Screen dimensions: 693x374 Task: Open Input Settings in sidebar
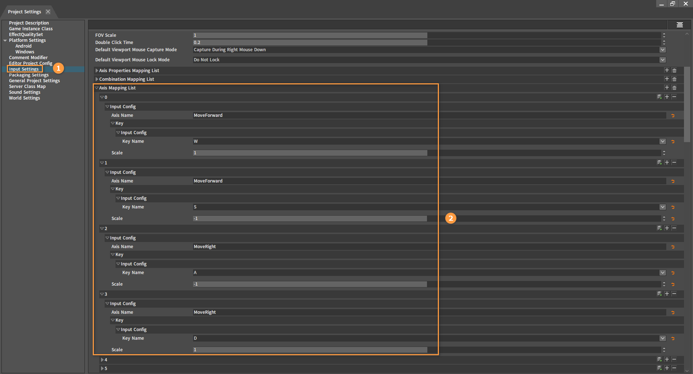click(x=24, y=69)
